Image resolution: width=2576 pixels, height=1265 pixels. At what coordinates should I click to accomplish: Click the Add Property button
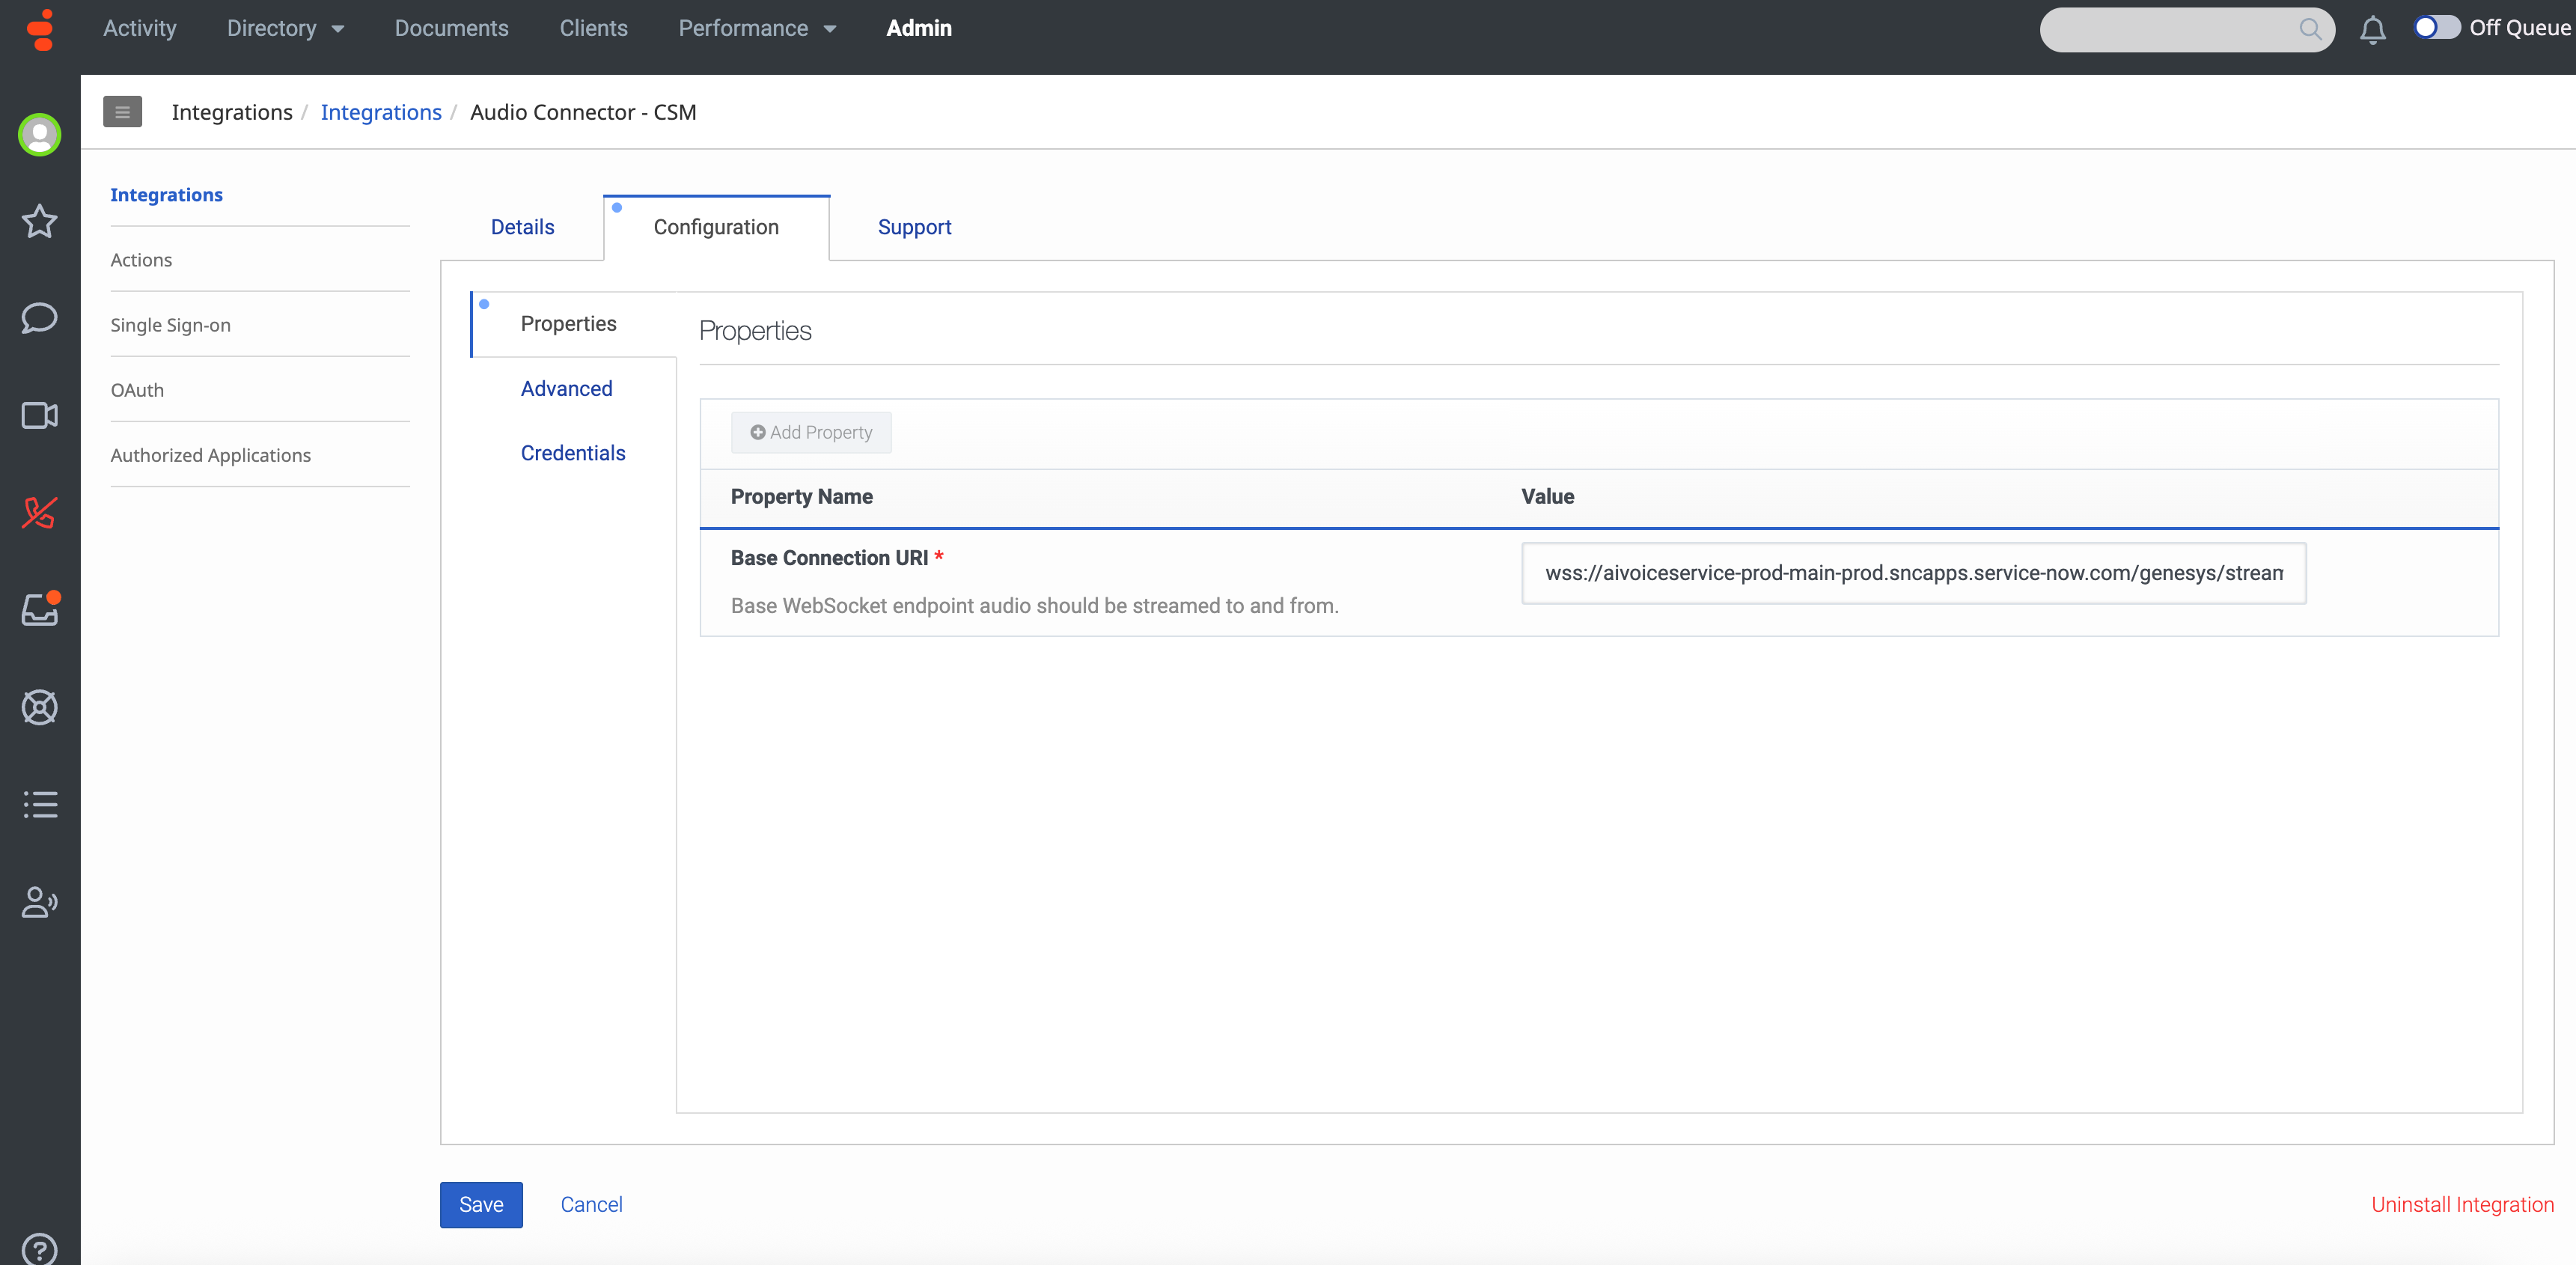coord(811,432)
